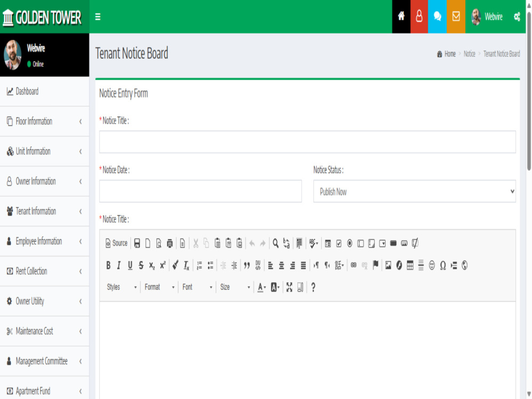
Task: Click Paste as plain text icon
Action: (x=228, y=243)
